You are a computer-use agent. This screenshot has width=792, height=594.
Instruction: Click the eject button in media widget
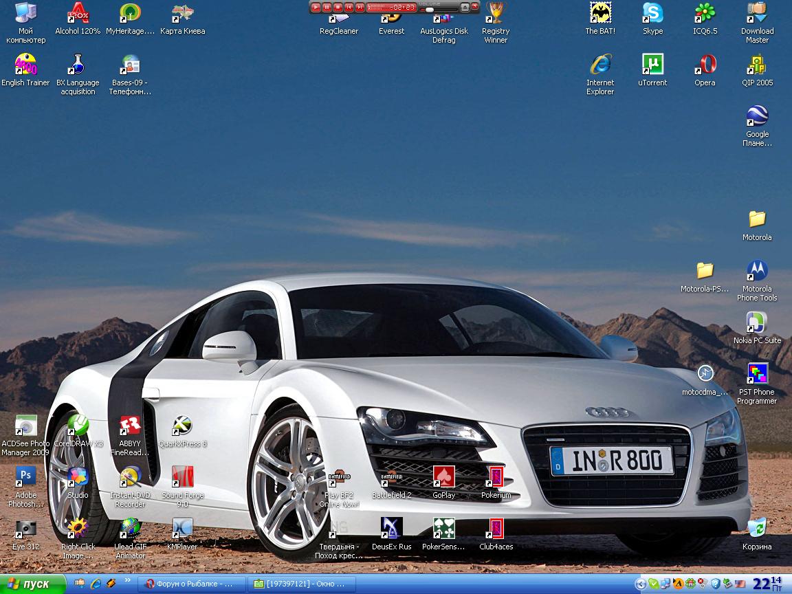coord(465,8)
